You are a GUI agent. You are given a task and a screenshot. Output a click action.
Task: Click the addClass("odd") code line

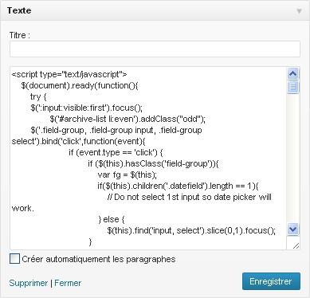128,119
